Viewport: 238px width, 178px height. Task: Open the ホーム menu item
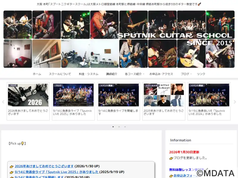coord(37,74)
